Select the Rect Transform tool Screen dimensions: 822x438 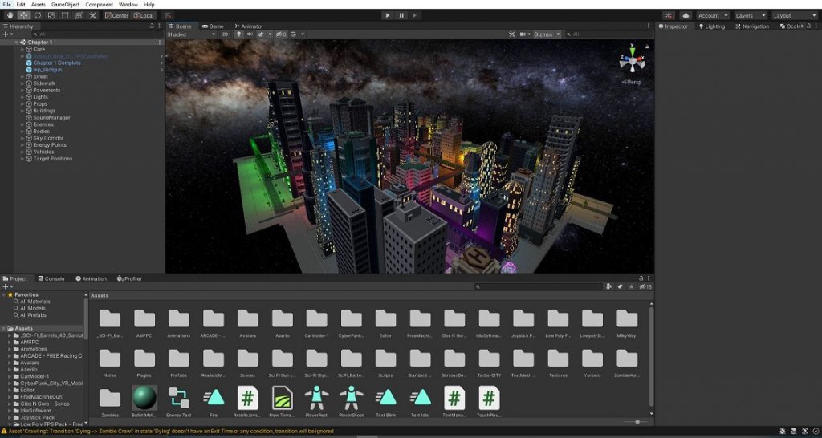tap(65, 16)
